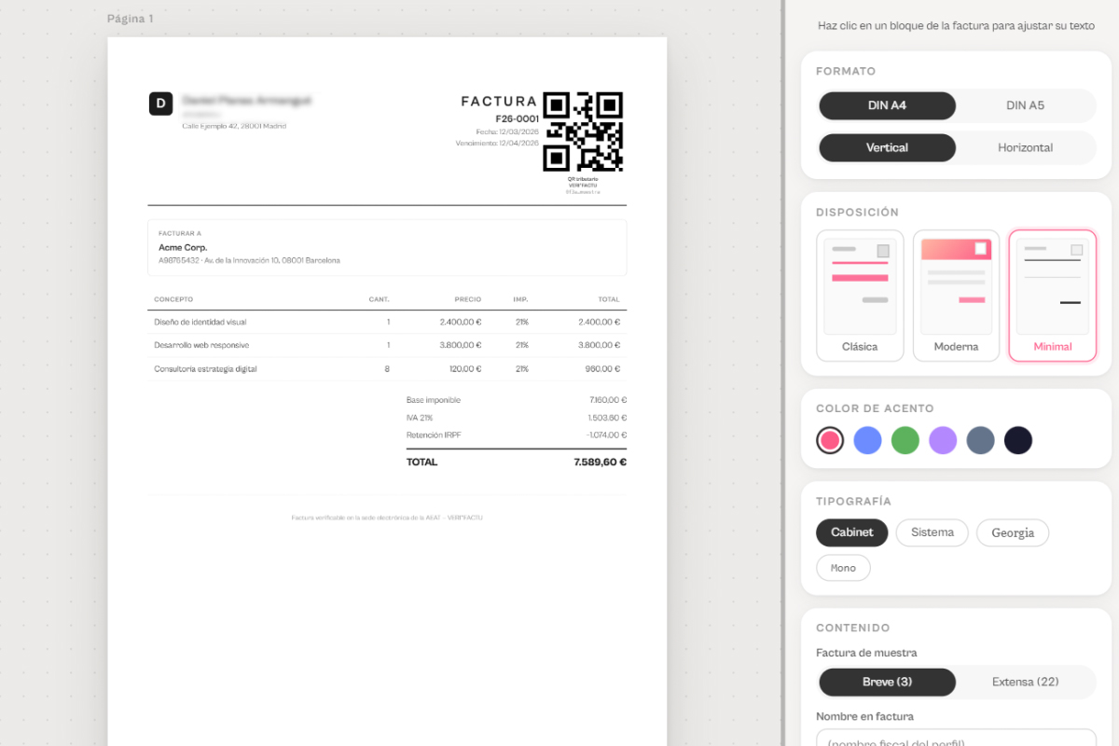Switch paper format to DIN A5
Image resolution: width=1119 pixels, height=746 pixels.
click(1025, 105)
